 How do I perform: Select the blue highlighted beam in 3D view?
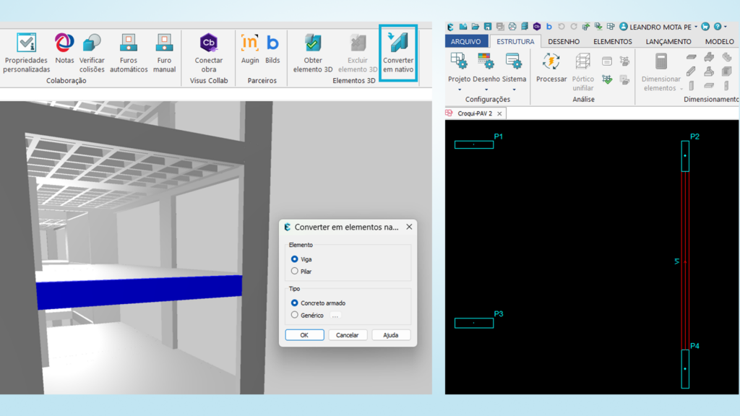pyautogui.click(x=139, y=289)
